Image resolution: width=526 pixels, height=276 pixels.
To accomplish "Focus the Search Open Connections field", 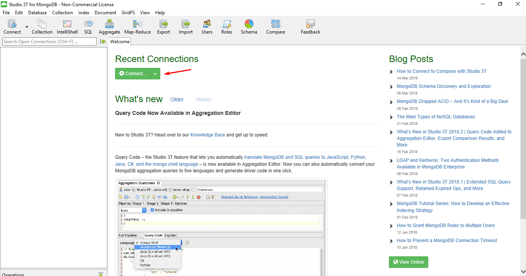I will point(49,42).
